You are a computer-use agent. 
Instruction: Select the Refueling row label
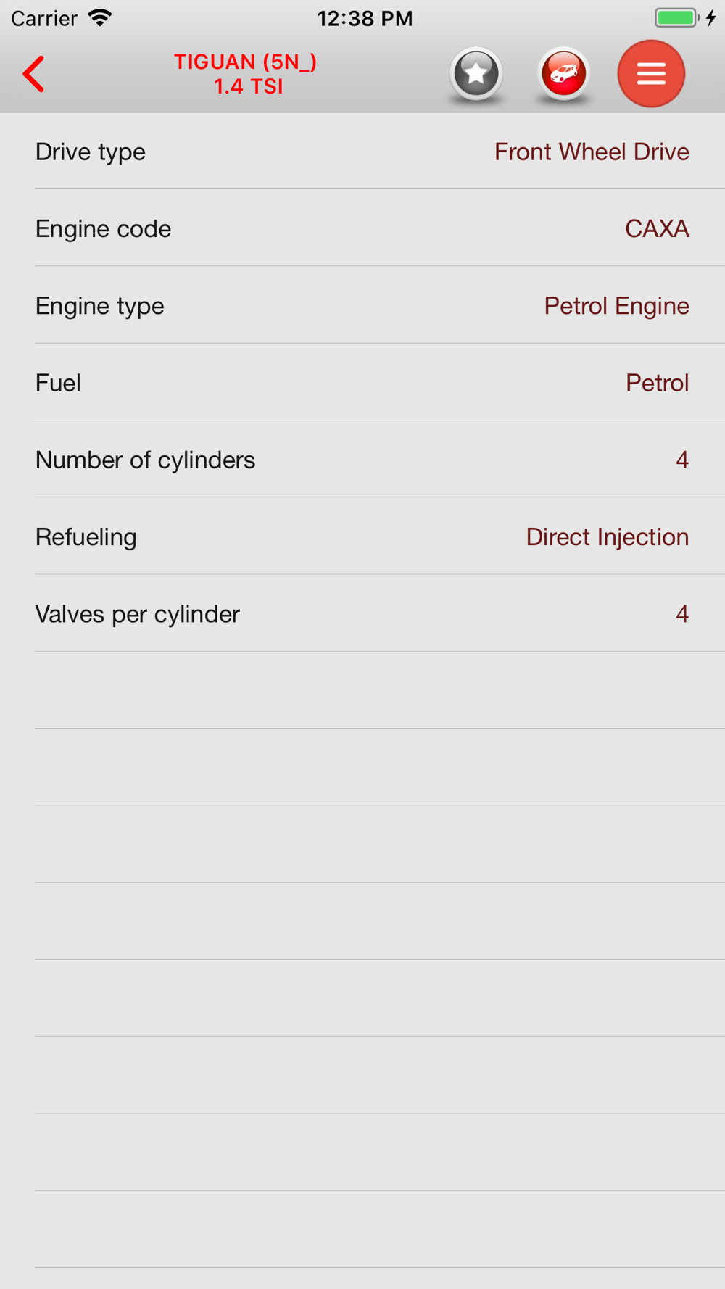(x=86, y=537)
